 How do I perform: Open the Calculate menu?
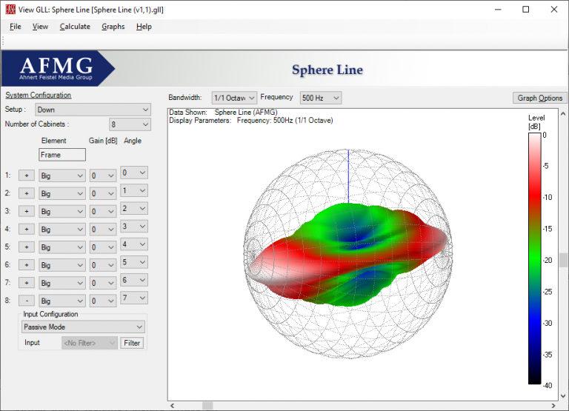point(75,27)
